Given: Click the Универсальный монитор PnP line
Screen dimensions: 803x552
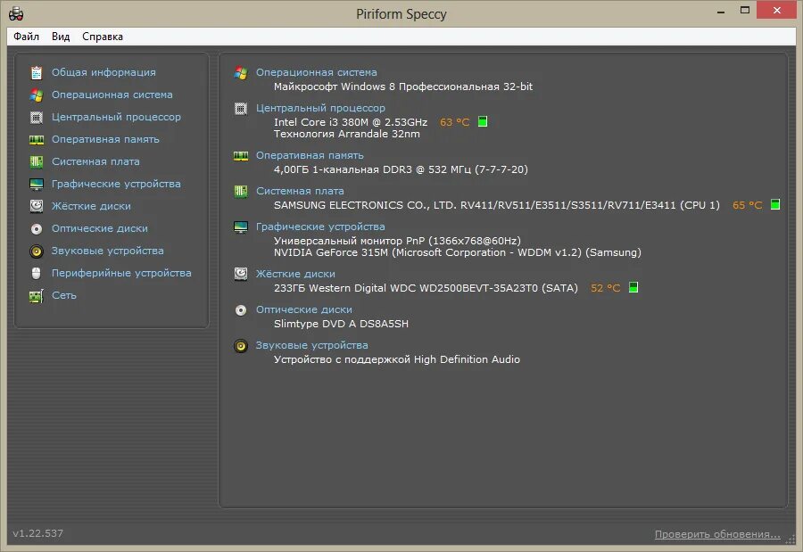Looking at the screenshot, I should 397,241.
